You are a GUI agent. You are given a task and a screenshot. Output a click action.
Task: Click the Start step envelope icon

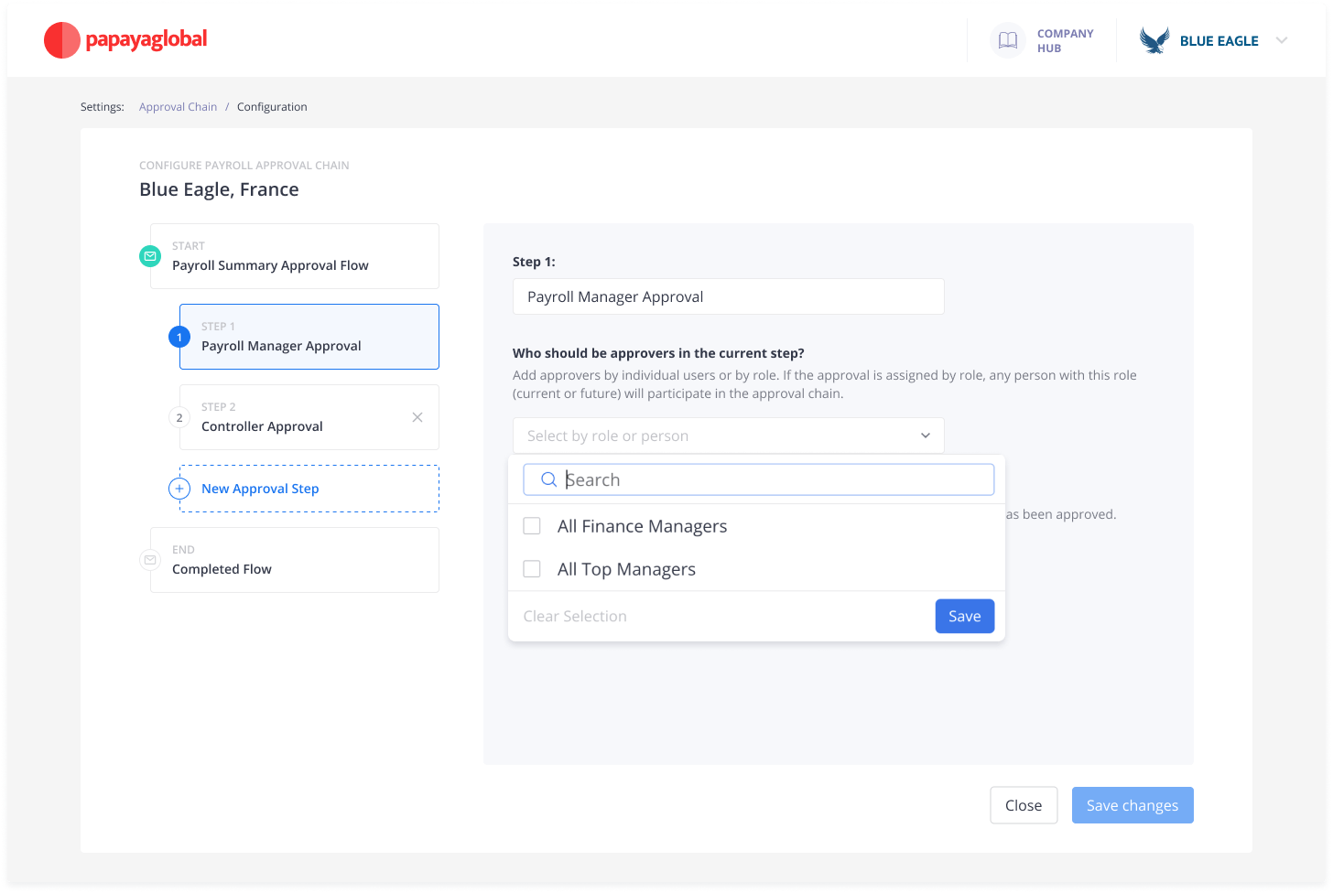click(150, 256)
